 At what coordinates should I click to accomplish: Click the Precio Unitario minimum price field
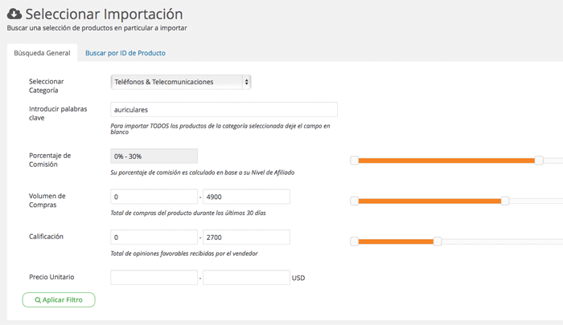154,278
